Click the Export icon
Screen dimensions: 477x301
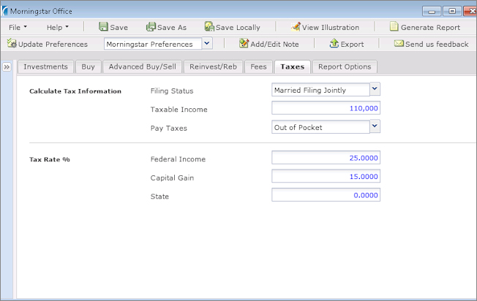click(334, 44)
